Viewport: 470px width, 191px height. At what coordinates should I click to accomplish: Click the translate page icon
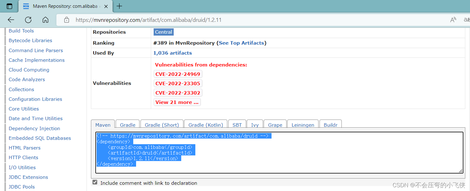(x=467, y=20)
